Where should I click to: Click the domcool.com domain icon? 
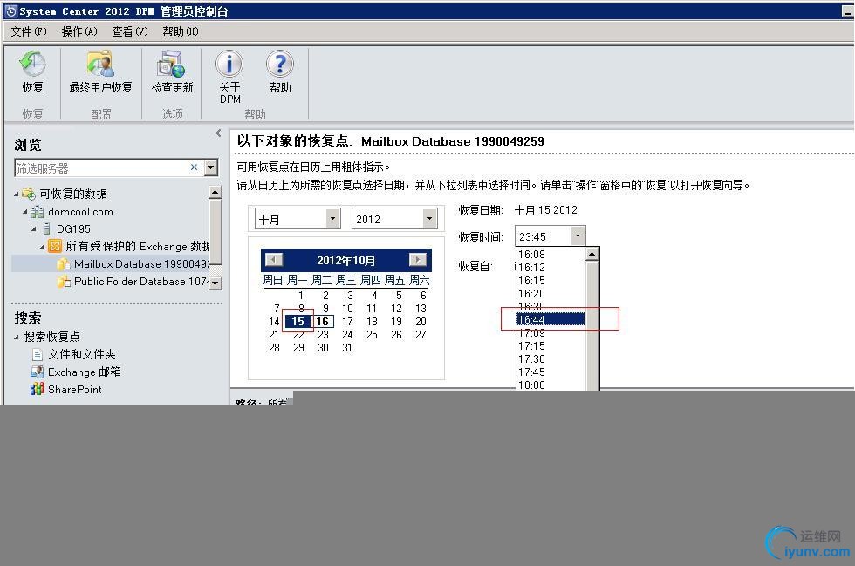pos(37,212)
